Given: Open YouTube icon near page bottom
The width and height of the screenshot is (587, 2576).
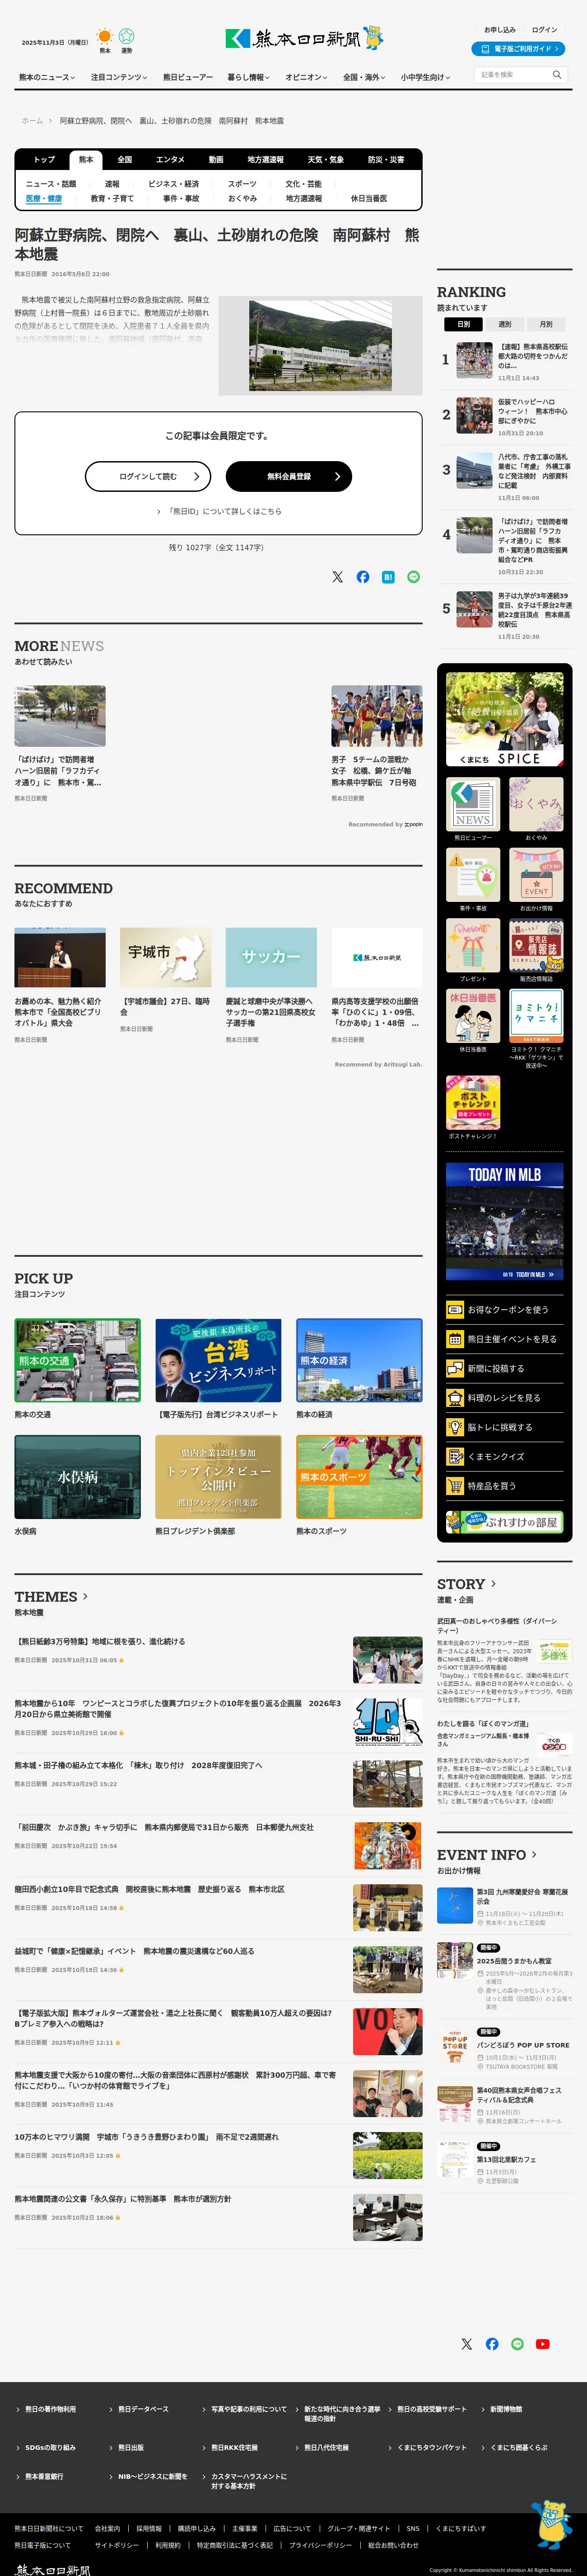Looking at the screenshot, I should coord(542,2344).
